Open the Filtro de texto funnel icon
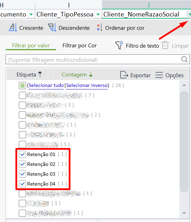 point(119,45)
